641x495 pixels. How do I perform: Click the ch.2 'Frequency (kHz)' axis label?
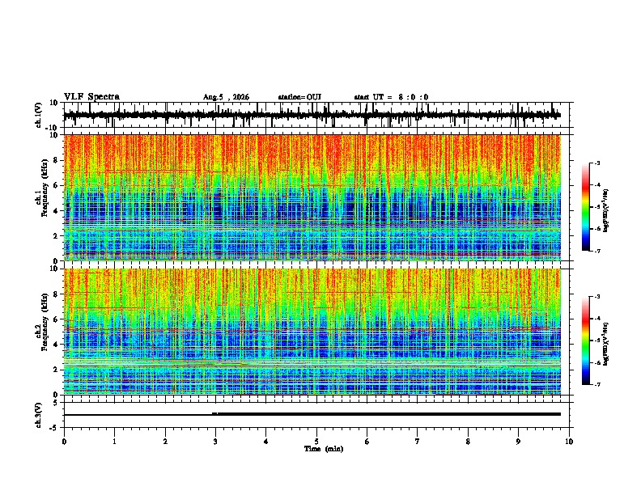tap(45, 321)
